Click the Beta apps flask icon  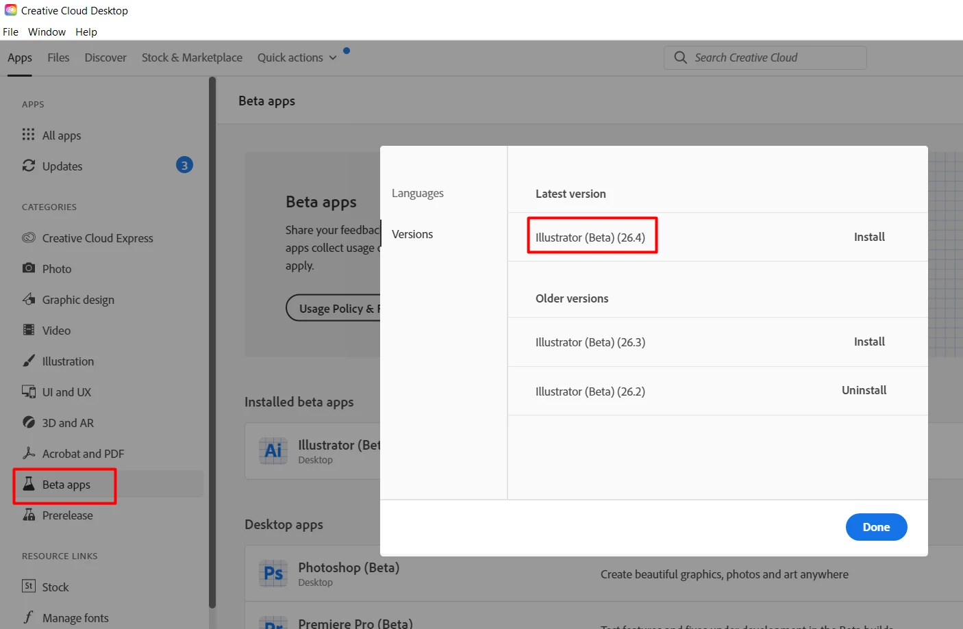28,483
